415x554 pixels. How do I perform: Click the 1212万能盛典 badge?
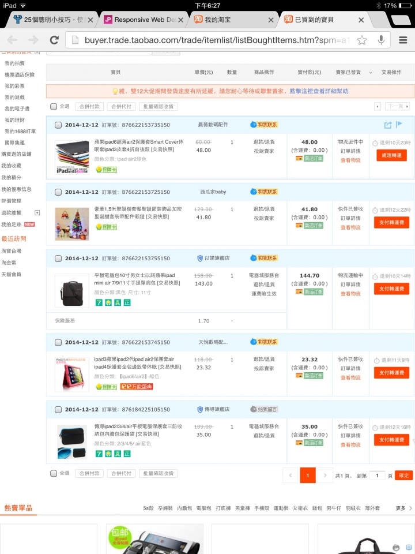[137, 387]
